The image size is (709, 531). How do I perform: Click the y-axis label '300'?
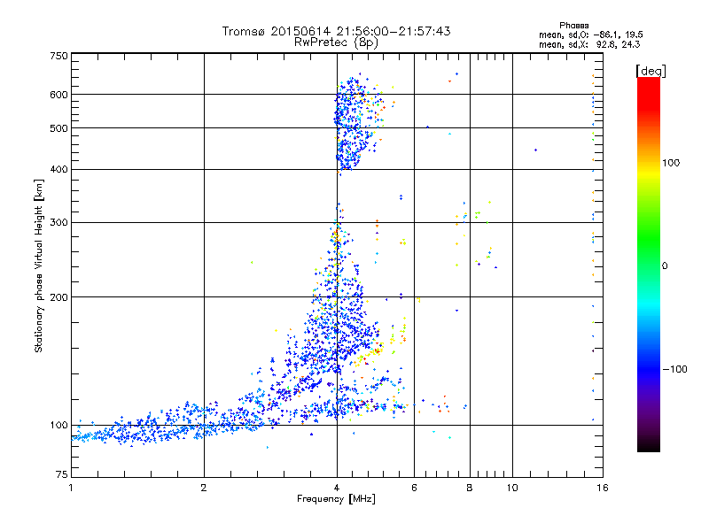58,222
